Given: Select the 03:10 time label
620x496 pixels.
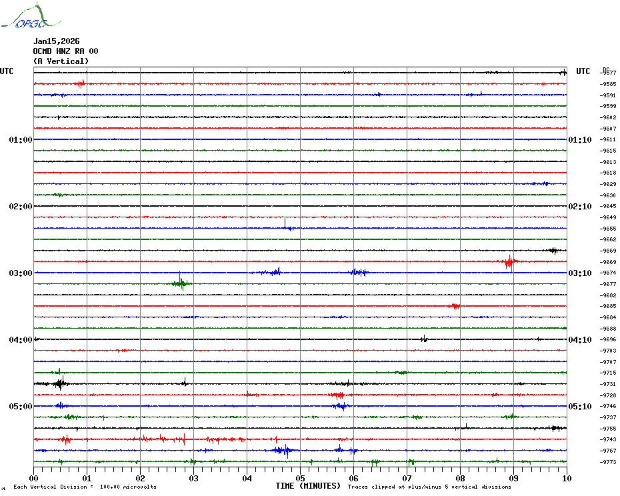Looking at the screenshot, I should [x=579, y=273].
